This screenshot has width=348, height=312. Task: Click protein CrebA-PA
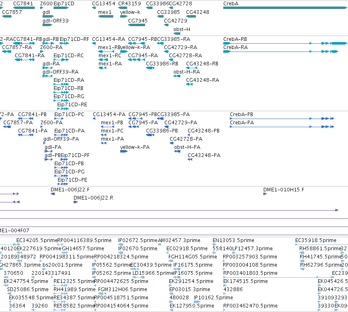click(282, 127)
